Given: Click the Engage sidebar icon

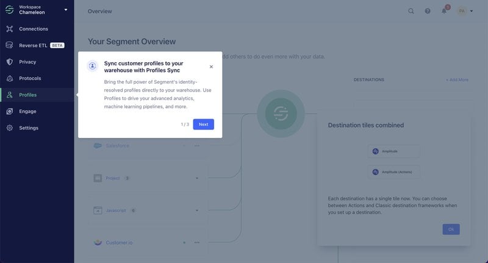Looking at the screenshot, I should pyautogui.click(x=9, y=111).
